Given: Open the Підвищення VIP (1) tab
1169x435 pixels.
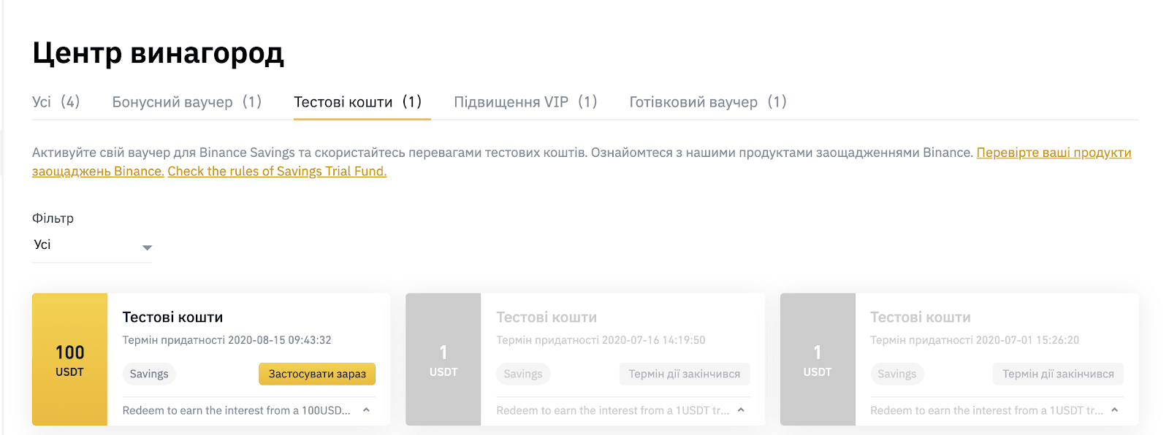Looking at the screenshot, I should pos(525,102).
